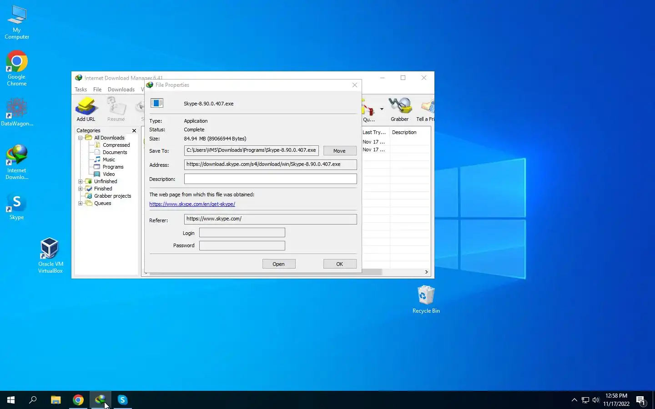655x409 pixels.
Task: Open the Skype desktop shortcut
Action: click(17, 207)
